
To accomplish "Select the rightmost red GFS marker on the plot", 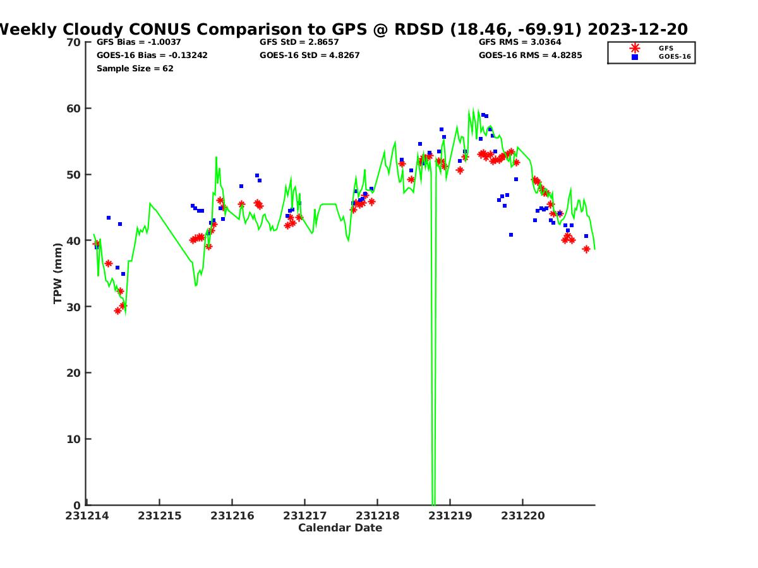I will [x=586, y=249].
